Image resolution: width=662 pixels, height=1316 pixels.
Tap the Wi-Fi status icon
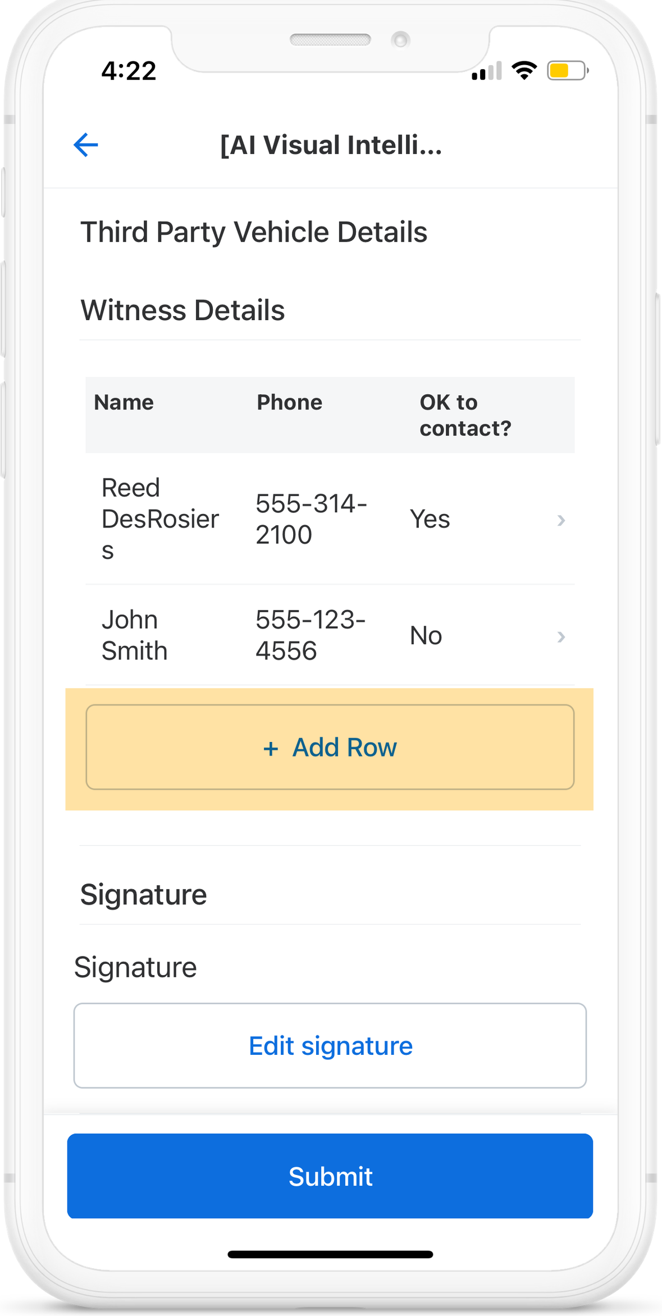(524, 70)
